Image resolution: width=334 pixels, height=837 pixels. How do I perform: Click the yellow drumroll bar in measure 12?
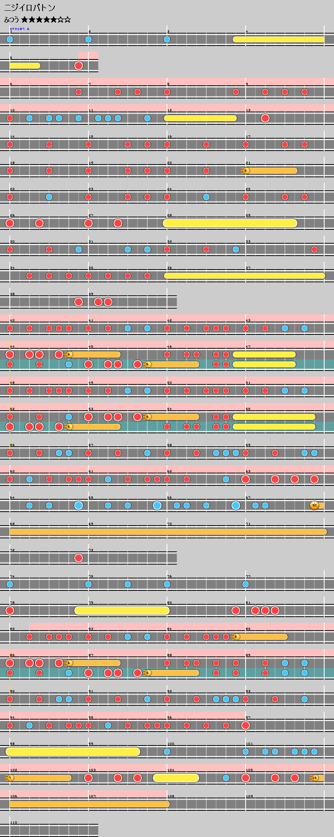pos(200,118)
